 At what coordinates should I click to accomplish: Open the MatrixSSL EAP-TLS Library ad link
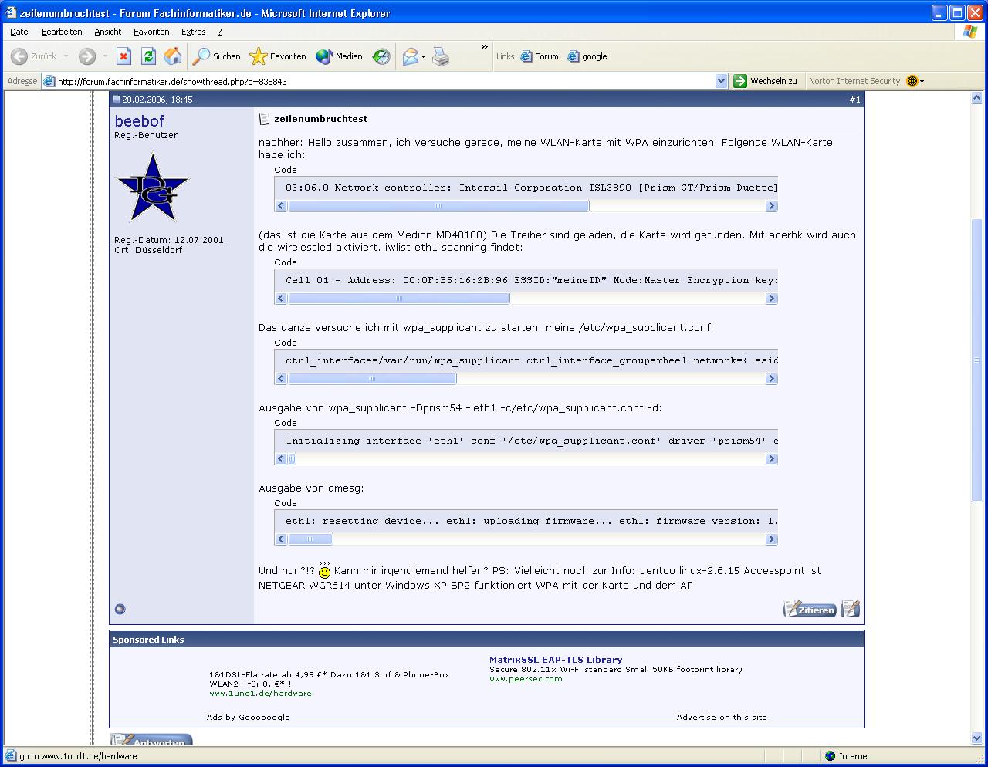(556, 660)
